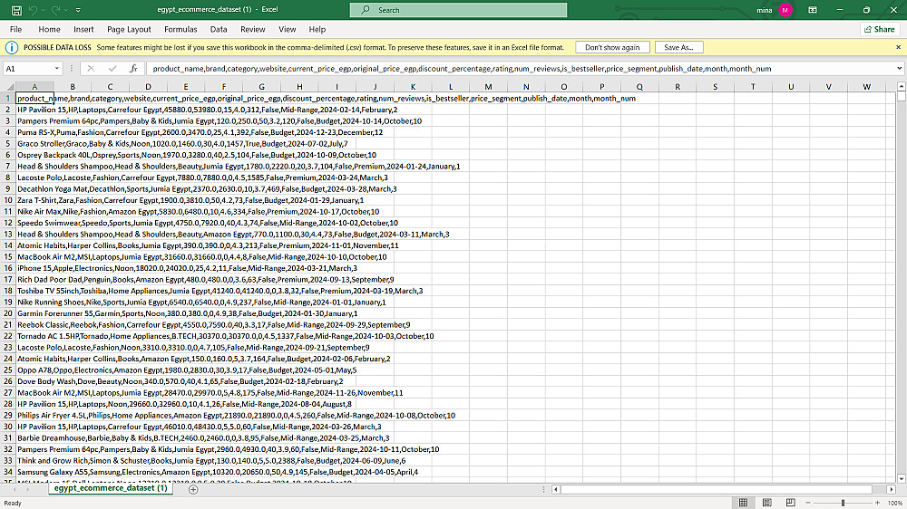Click the Insert Function fx icon
This screenshot has width=907, height=509.
pyautogui.click(x=133, y=68)
